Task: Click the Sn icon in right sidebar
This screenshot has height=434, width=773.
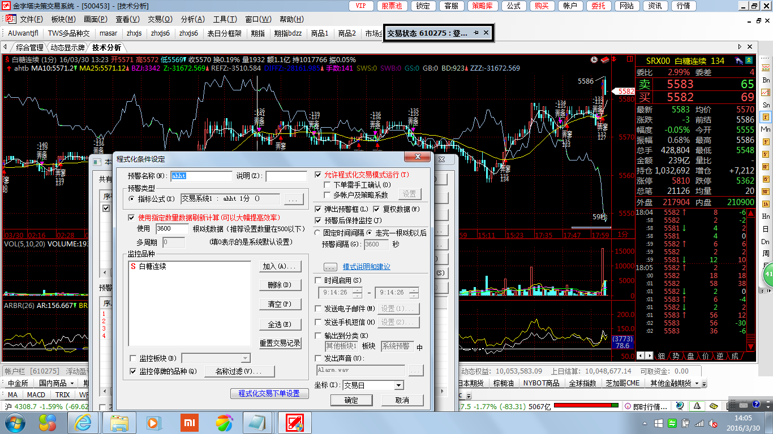Action: [x=766, y=105]
